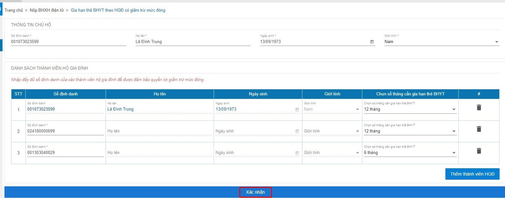Click trash icon for member row 2
The image size is (505, 198).
(479, 129)
